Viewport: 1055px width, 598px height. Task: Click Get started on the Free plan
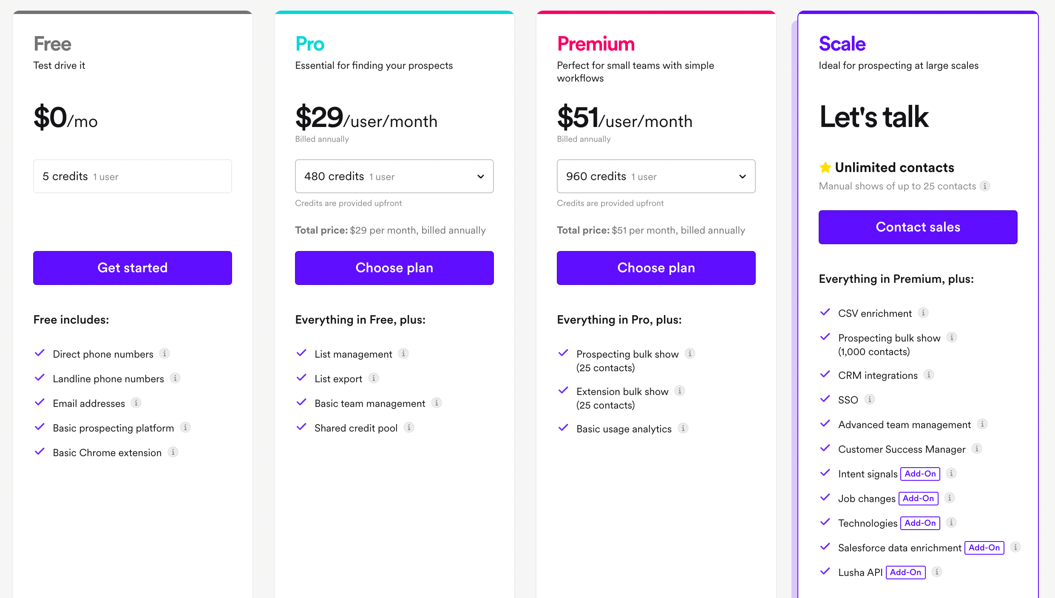pos(132,268)
